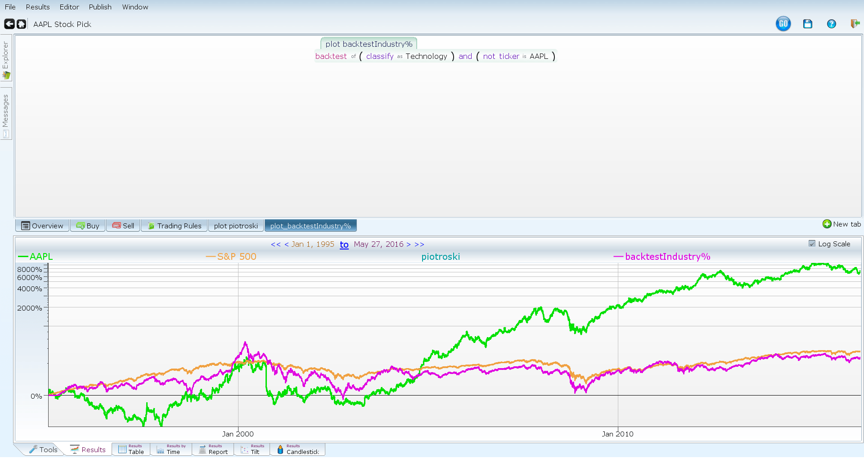
Task: Open the help question mark icon
Action: [x=832, y=24]
